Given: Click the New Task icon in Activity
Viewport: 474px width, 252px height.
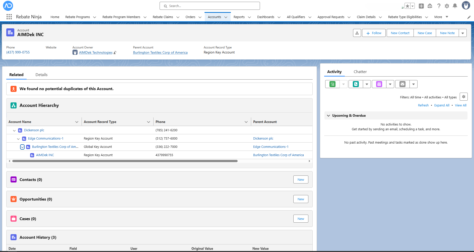Looking at the screenshot, I should click(332, 84).
